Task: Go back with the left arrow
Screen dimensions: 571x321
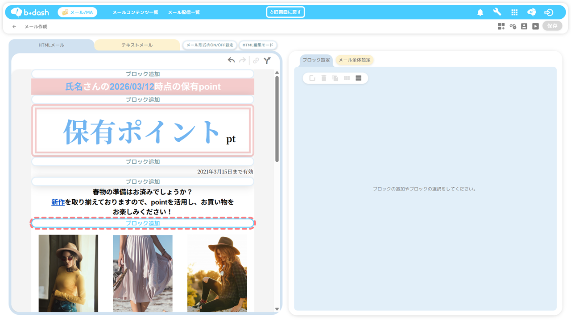Action: [14, 27]
